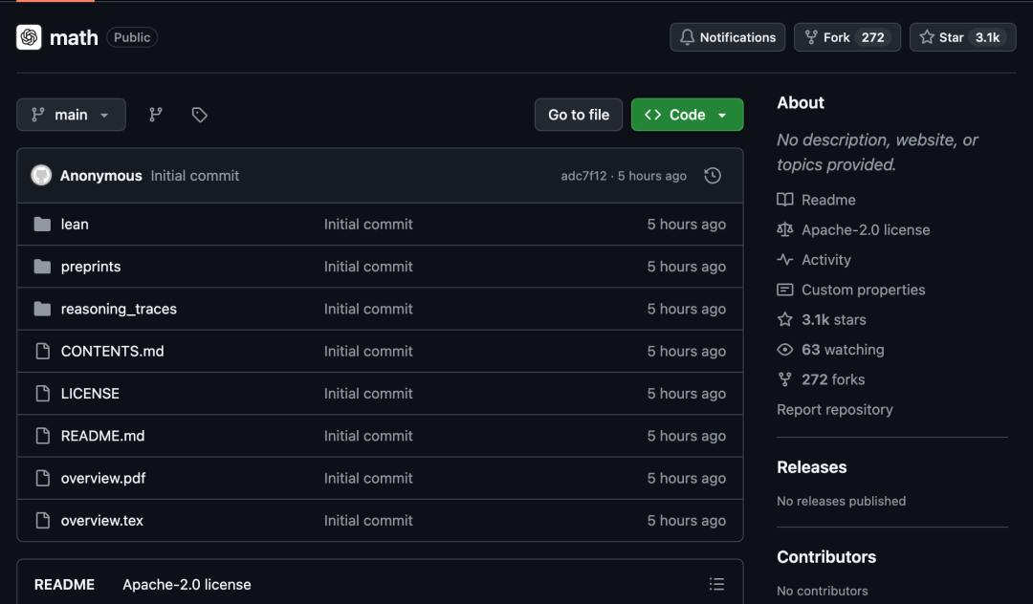Switch to the Apache-2.0 license tab
Image resolution: width=1033 pixels, height=604 pixels.
click(187, 584)
